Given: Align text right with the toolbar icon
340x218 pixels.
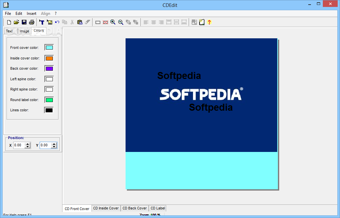Looking at the screenshot, I should 161,22.
